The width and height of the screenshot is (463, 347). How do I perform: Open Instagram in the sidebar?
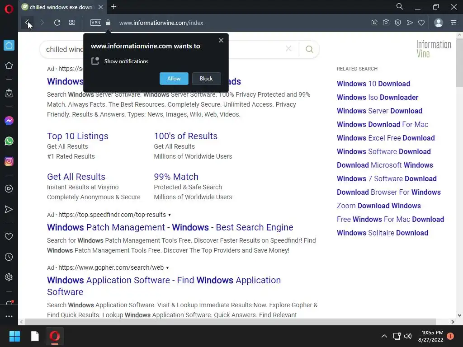[9, 161]
